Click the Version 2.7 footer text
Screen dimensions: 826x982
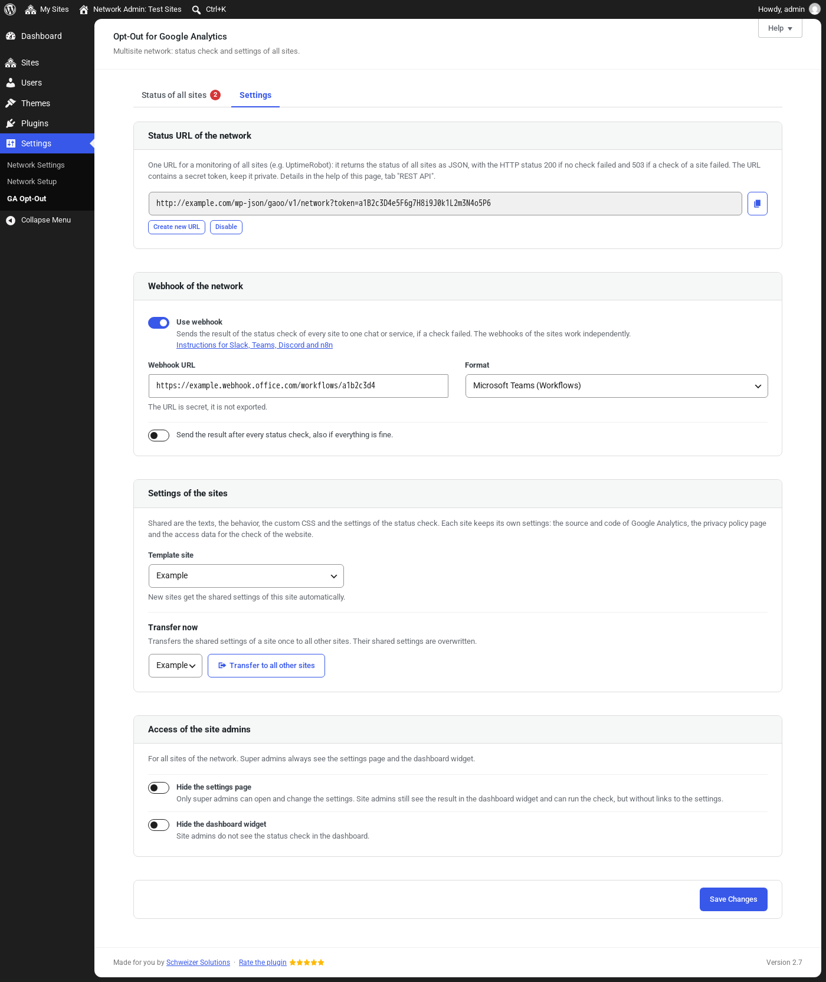click(x=784, y=963)
